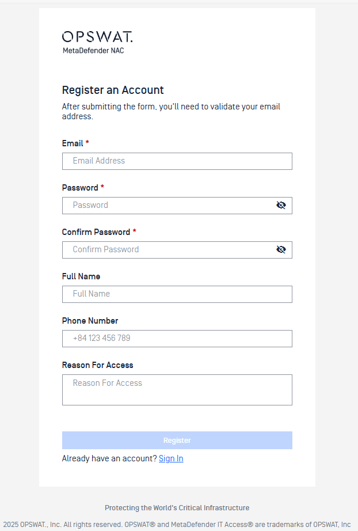Show the Password field text
Viewport: 358px width, 531px height.
pyautogui.click(x=281, y=205)
